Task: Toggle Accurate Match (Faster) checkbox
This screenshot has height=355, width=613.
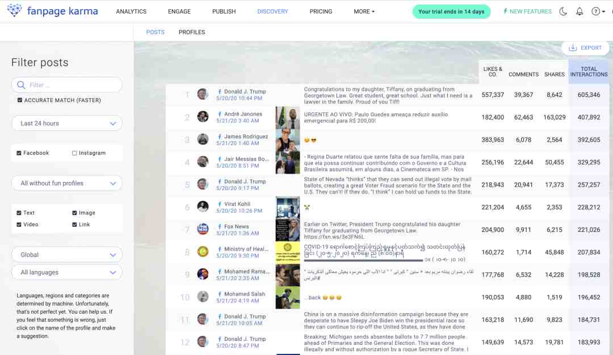Action: point(19,100)
